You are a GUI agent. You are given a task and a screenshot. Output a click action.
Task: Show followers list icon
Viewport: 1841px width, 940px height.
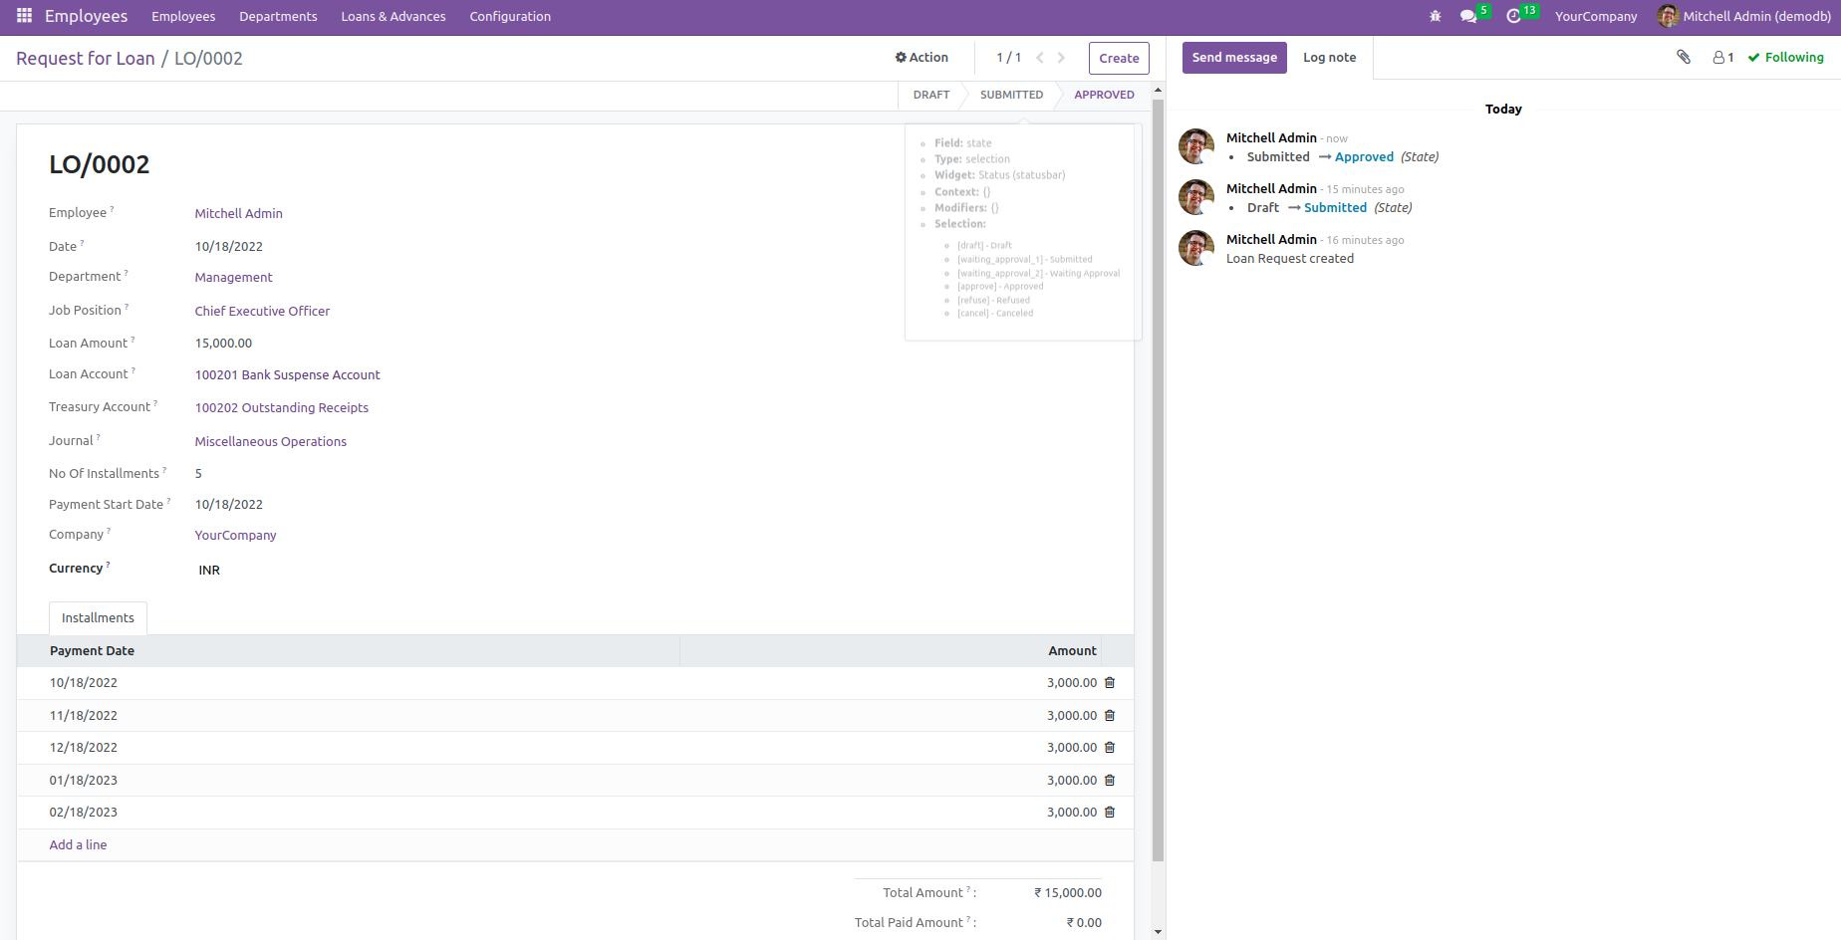[x=1722, y=58]
